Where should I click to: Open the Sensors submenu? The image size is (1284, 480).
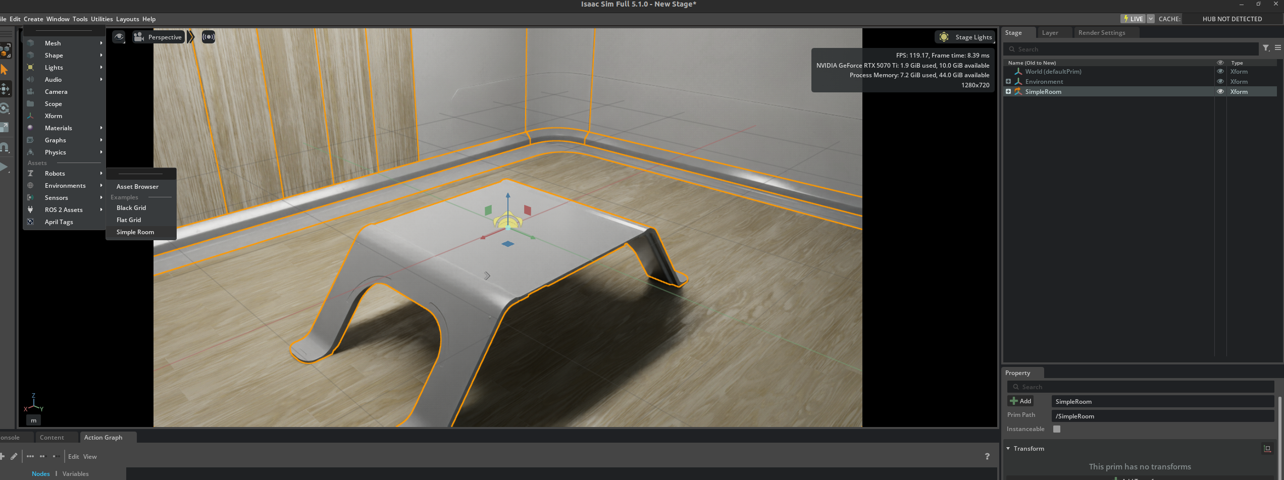(65, 197)
